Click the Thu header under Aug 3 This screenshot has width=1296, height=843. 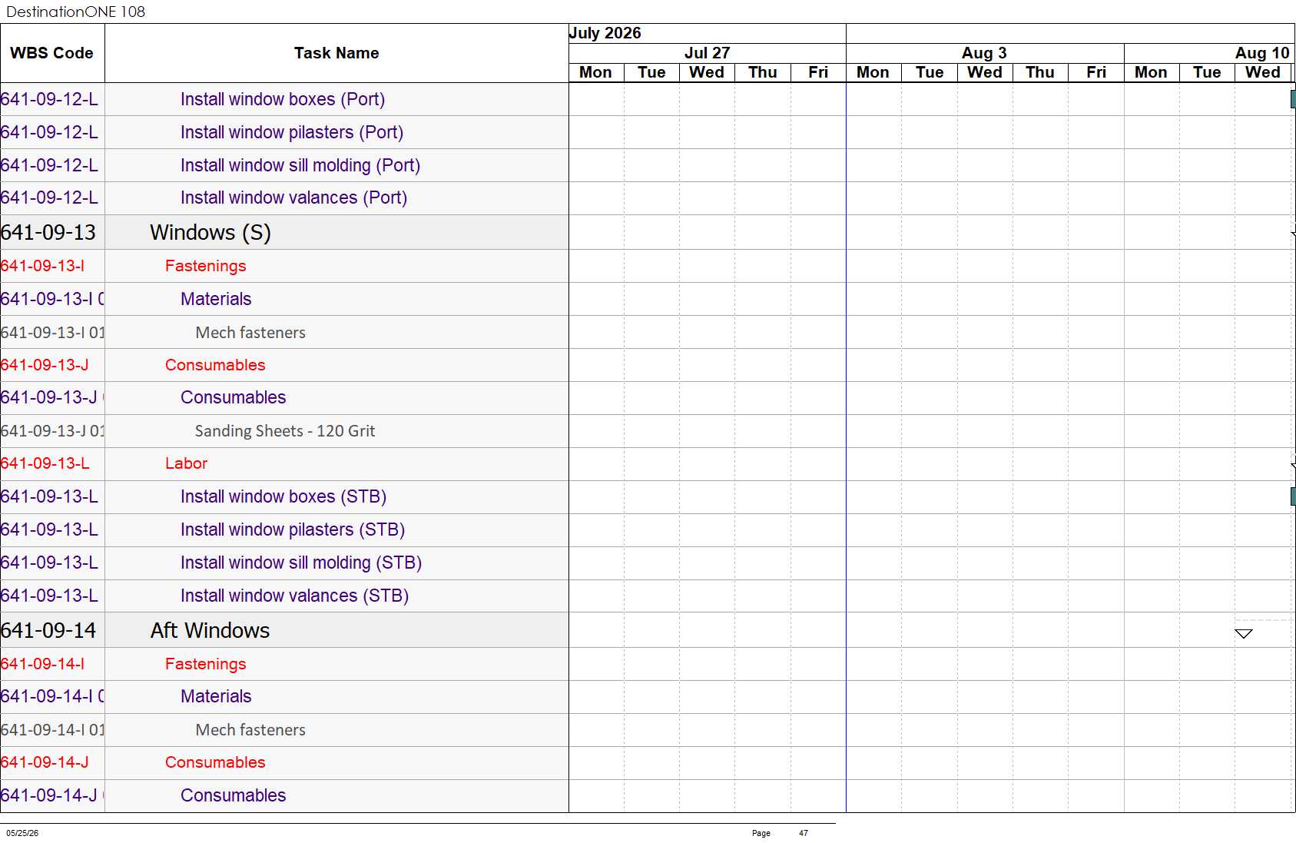click(1040, 72)
